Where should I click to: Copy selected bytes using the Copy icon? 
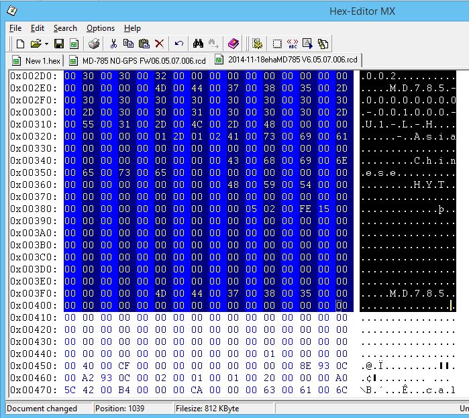click(x=129, y=44)
